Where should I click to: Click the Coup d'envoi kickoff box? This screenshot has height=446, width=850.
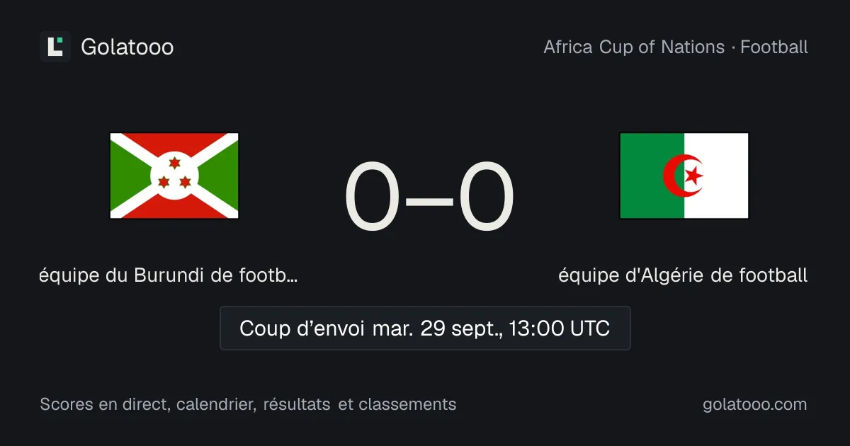425,328
